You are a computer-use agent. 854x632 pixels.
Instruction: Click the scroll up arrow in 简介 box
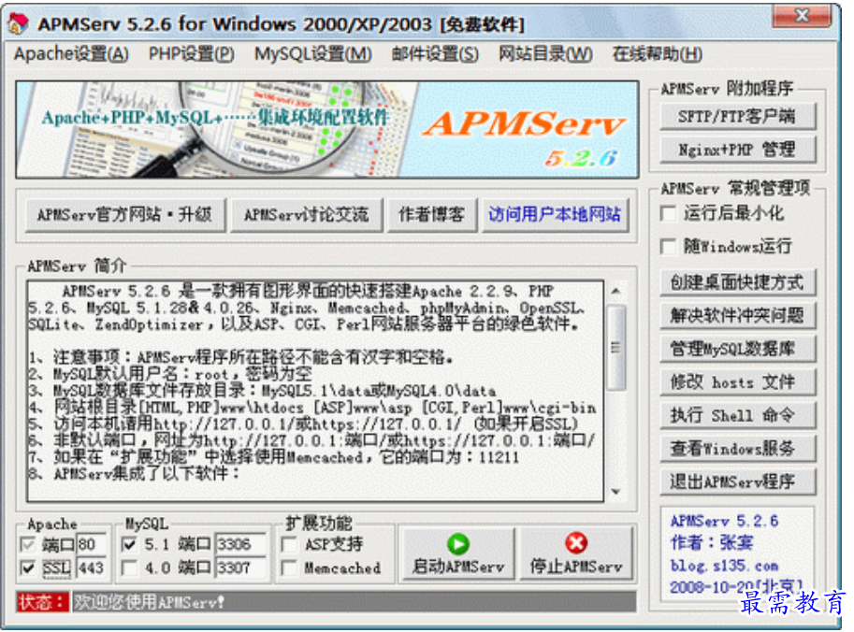tap(615, 292)
